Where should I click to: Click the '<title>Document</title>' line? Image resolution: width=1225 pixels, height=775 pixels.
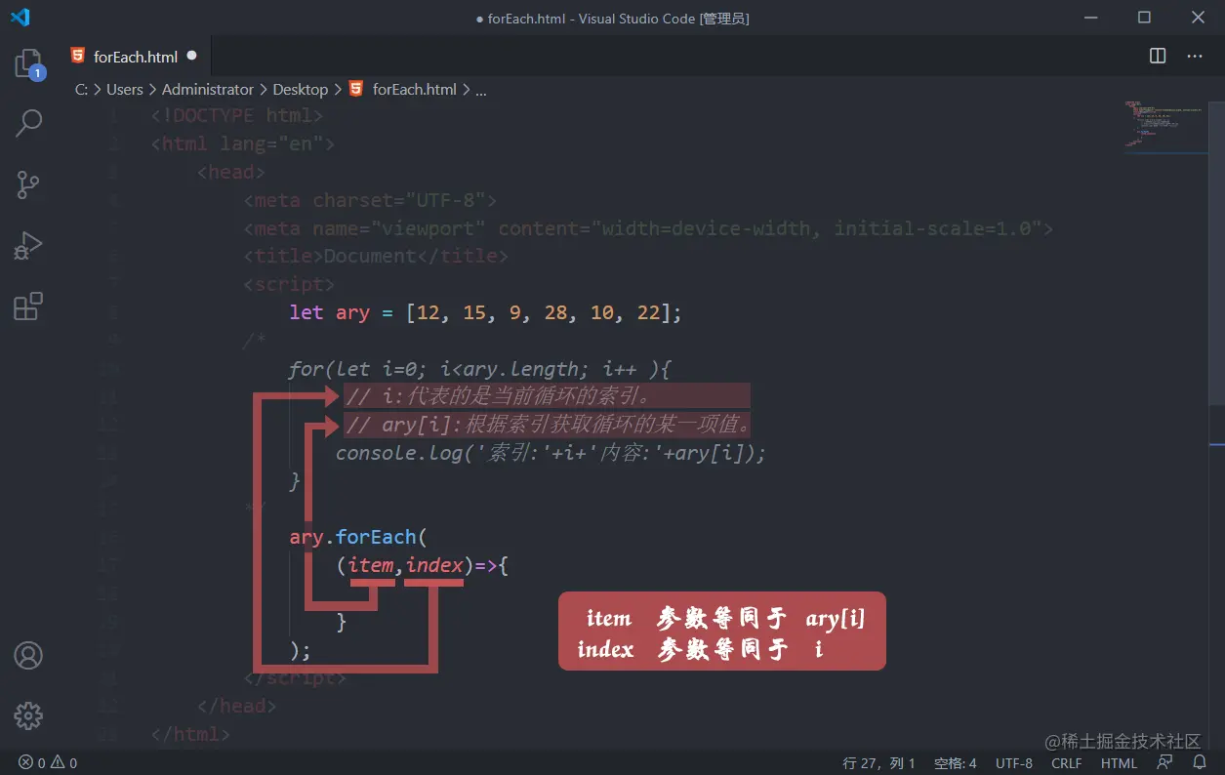click(376, 256)
